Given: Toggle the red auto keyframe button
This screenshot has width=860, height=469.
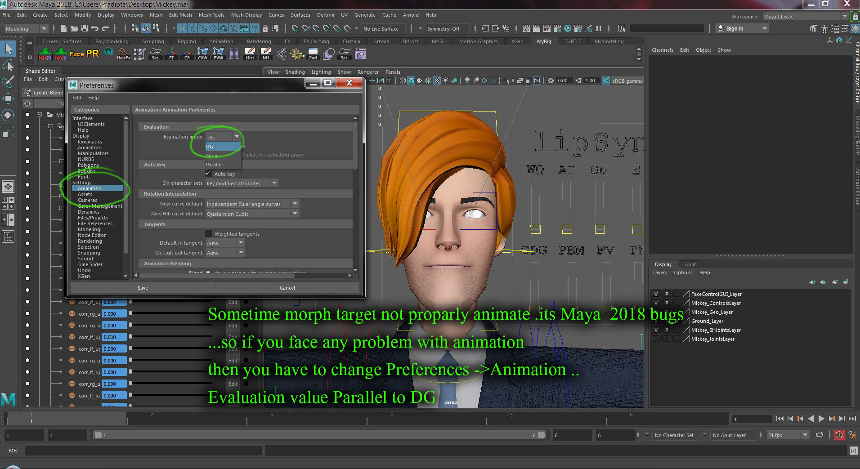Looking at the screenshot, I should (x=839, y=435).
